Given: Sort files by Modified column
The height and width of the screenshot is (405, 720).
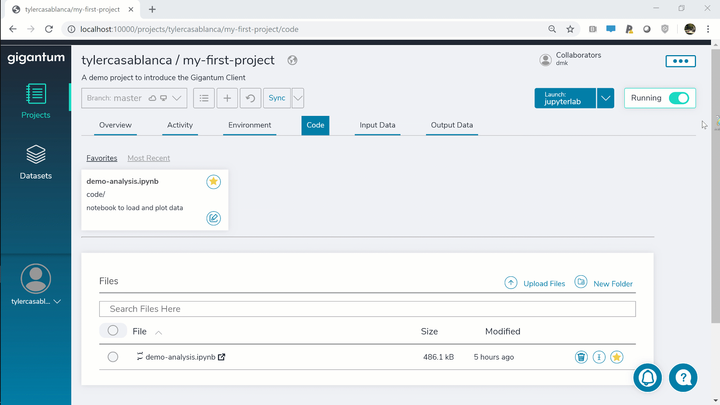Looking at the screenshot, I should pyautogui.click(x=502, y=331).
